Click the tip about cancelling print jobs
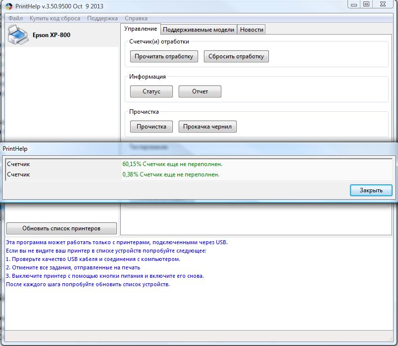398x346 pixels. pyautogui.click(x=73, y=268)
